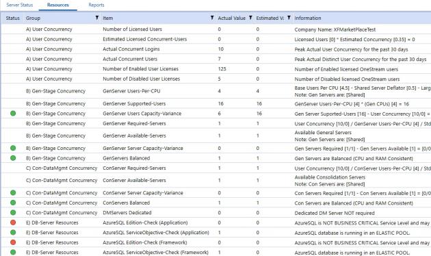431x256 pixels.
Task: Click red status of AzureSQL Edition-Check (Application)
Action: (x=13, y=222)
